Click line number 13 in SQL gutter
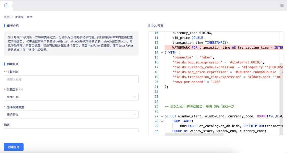 [156, 48]
